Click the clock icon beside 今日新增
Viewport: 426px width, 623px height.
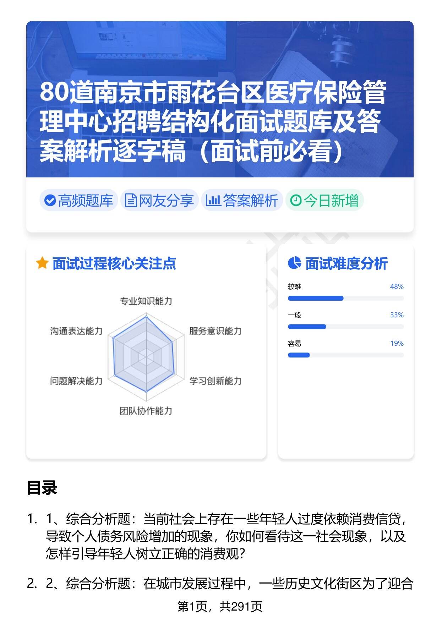[x=295, y=201]
